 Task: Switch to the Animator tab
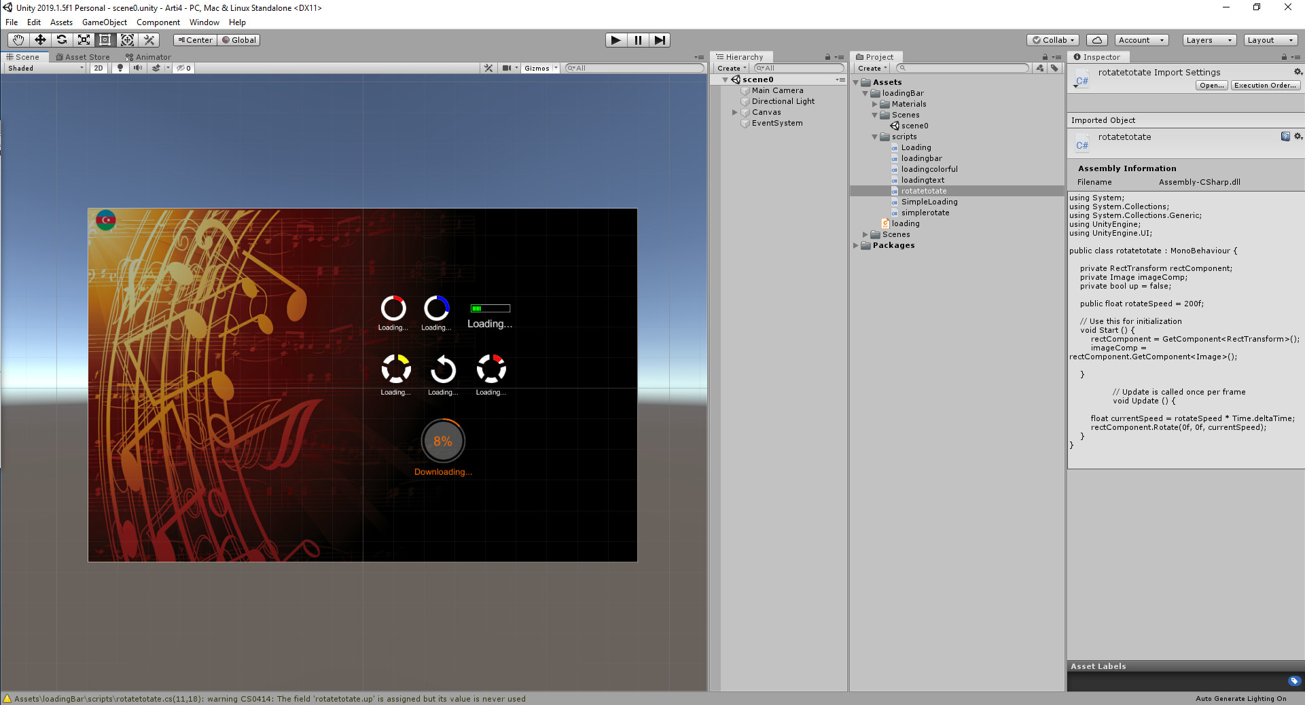click(148, 57)
